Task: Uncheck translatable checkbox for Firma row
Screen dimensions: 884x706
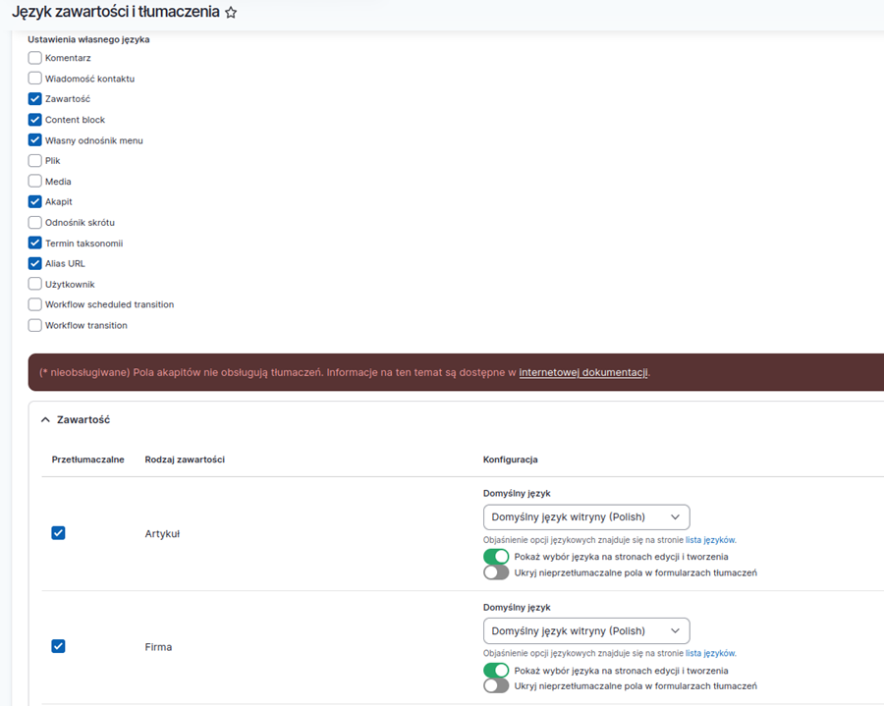Action: (x=58, y=646)
